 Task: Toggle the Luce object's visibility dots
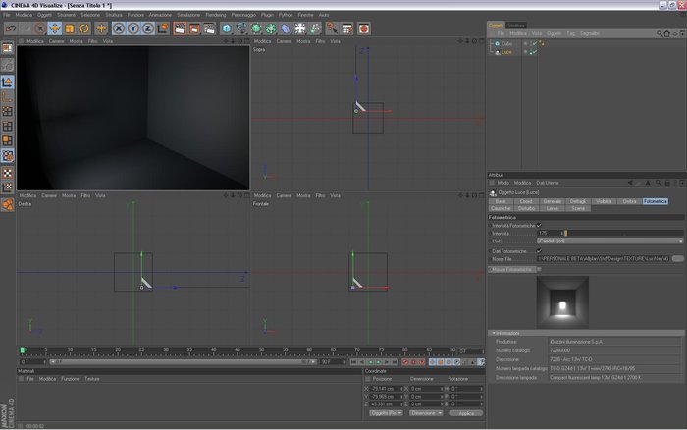526,52
